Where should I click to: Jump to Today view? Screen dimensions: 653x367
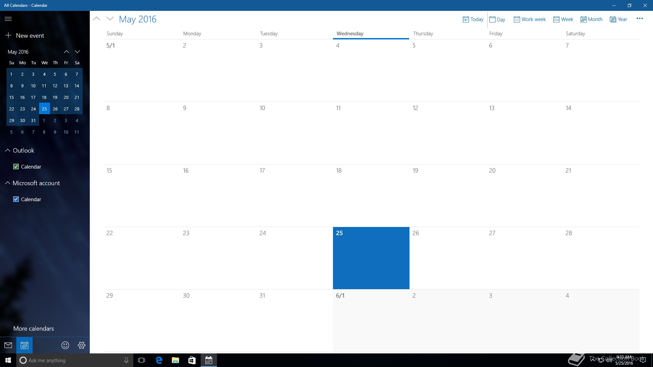[473, 19]
